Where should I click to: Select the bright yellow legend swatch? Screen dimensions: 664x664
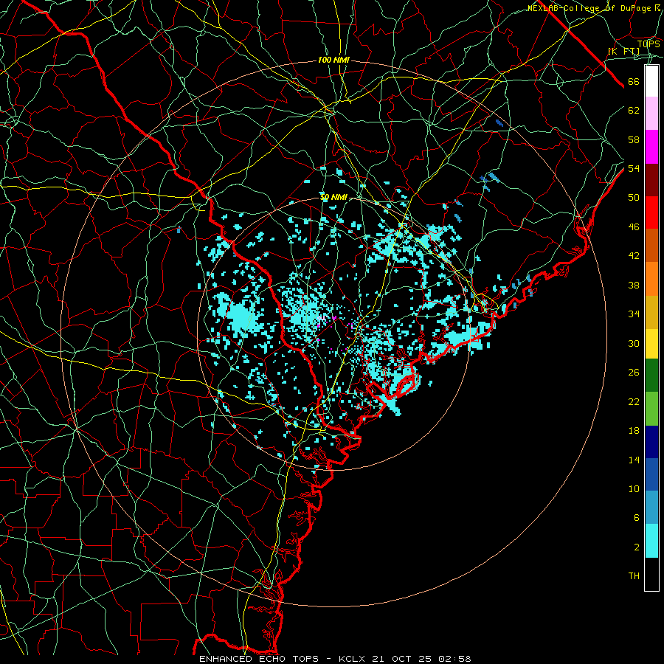click(x=651, y=343)
